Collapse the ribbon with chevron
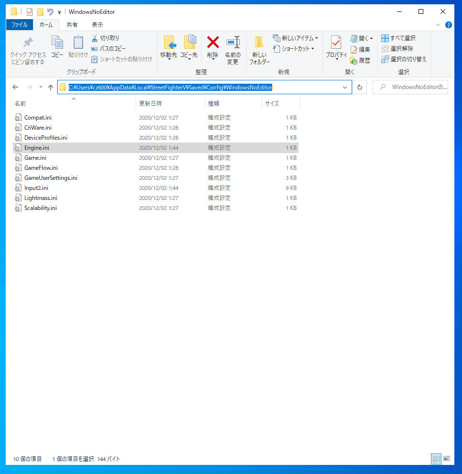Image resolution: width=462 pixels, height=474 pixels. [438, 25]
